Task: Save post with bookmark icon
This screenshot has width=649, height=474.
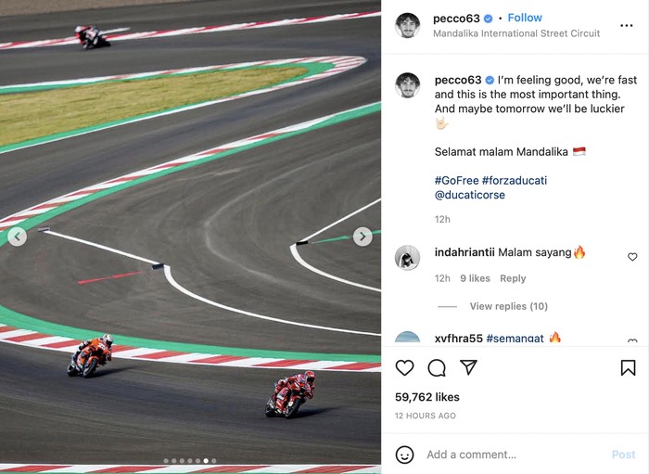Action: pos(628,368)
